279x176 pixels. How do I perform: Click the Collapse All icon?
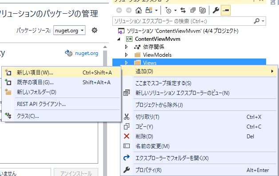tap(193, 10)
